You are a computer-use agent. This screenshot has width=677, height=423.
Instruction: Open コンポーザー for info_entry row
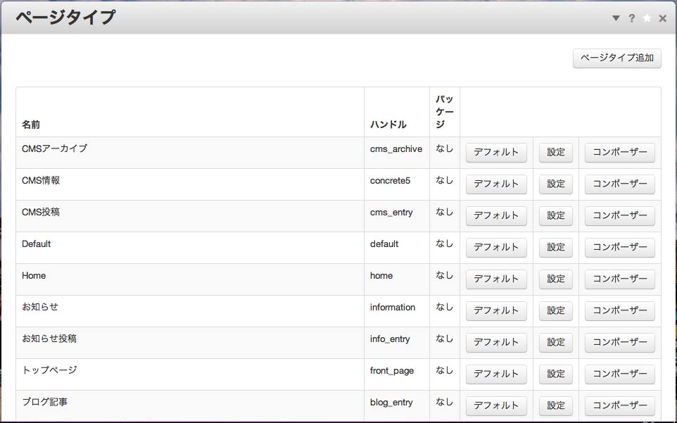coord(619,342)
